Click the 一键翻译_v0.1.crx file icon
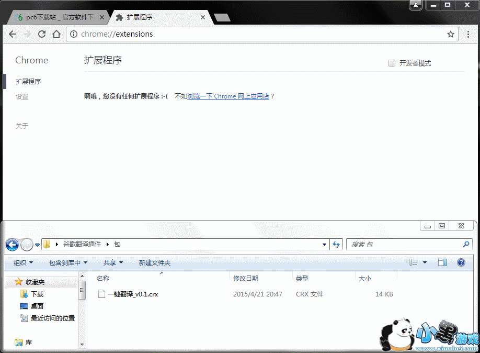Image resolution: width=480 pixels, height=353 pixels. coord(102,294)
